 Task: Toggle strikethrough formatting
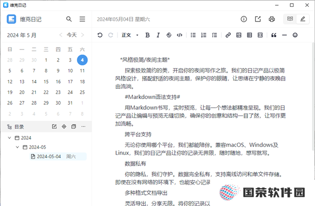pyautogui.click(x=169, y=35)
